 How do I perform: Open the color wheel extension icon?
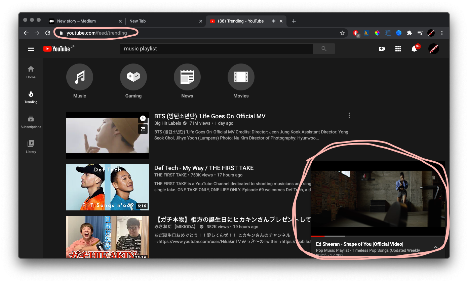(x=377, y=33)
